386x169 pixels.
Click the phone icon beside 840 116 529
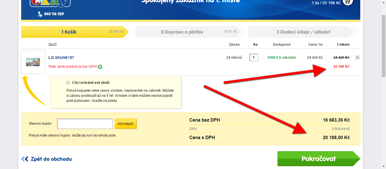point(40,14)
